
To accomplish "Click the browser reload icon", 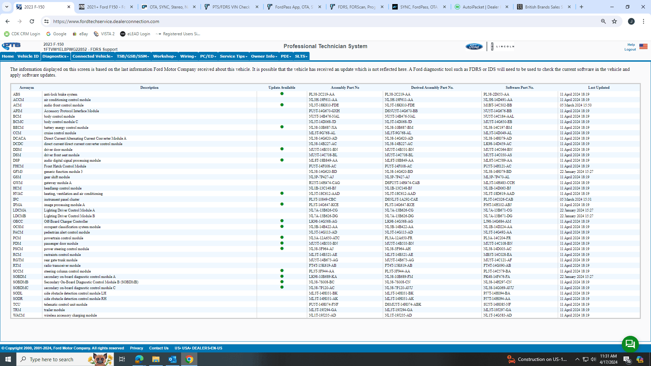I will click(32, 21).
